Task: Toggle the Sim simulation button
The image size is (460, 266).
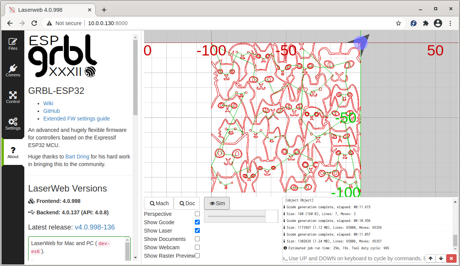Action: click(x=217, y=203)
